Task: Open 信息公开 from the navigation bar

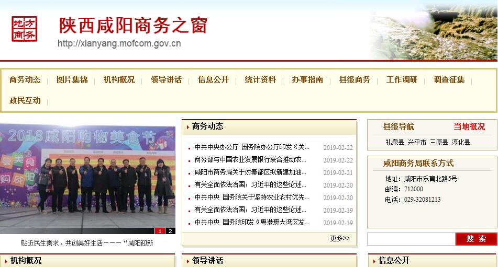Action: (214, 79)
